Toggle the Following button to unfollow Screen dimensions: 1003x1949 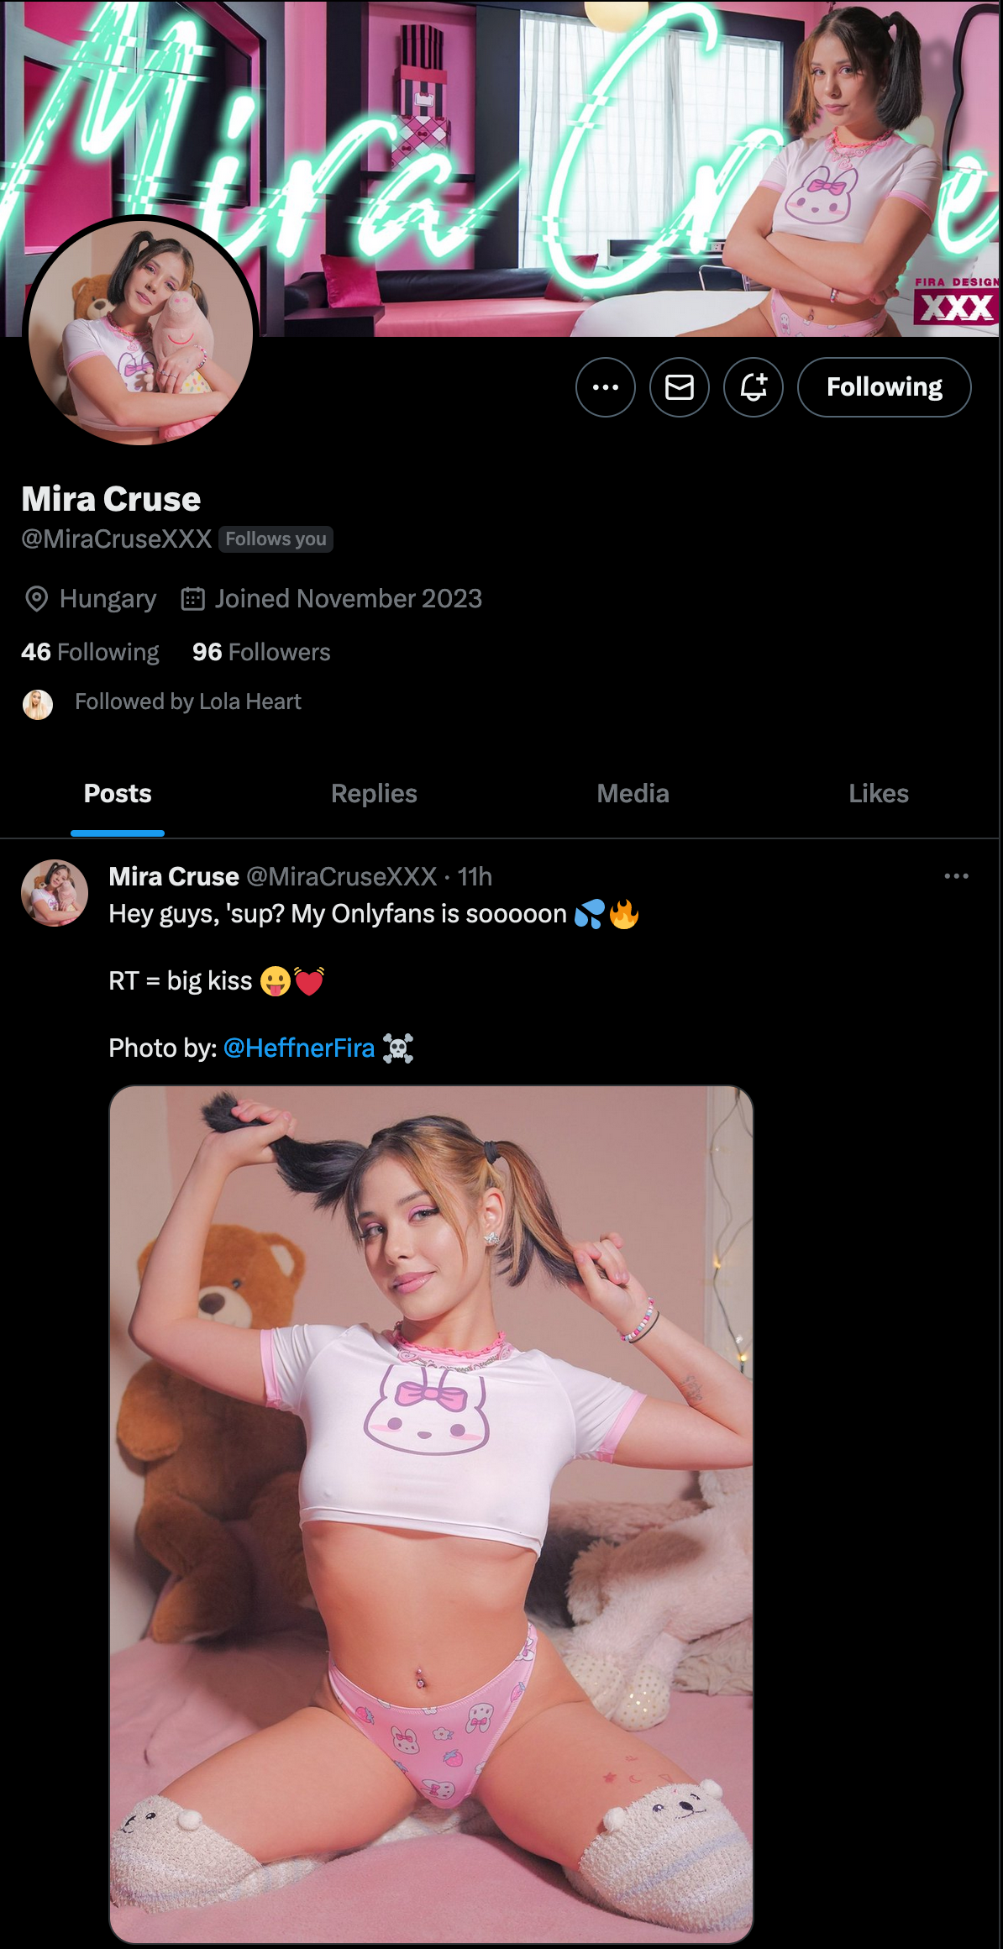pyautogui.click(x=884, y=387)
